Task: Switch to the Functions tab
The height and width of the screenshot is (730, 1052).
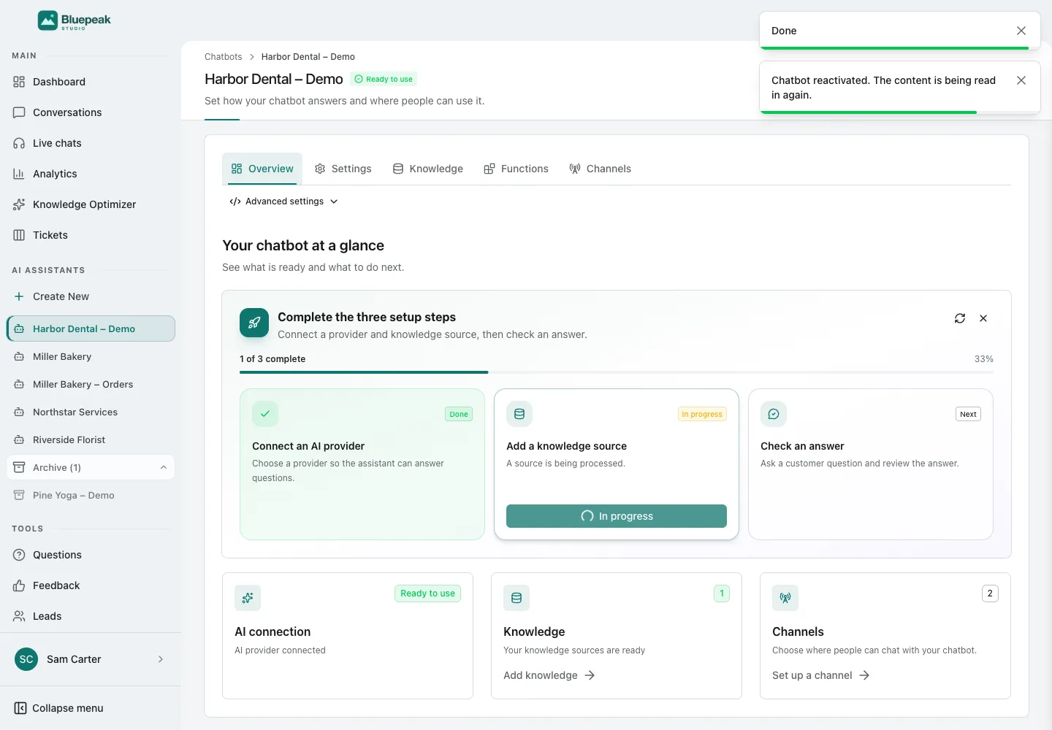Action: 516,169
